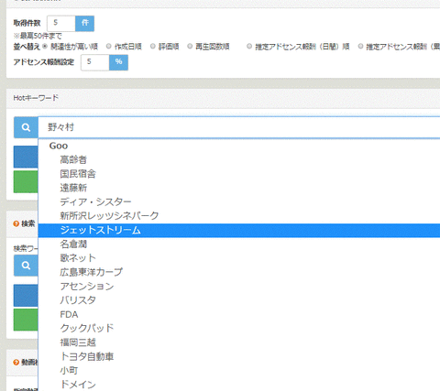Click the blue button in 検索 section
Screen dimensions: 440x391
26,295
